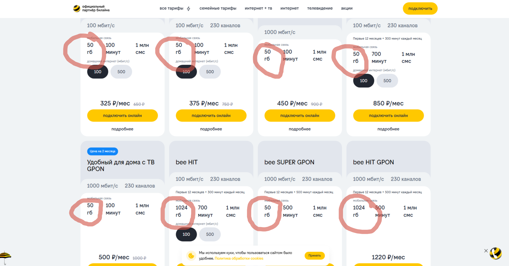The image size is (509, 266).
Task: Open the Политика обработки cookies link
Action: tap(239, 258)
